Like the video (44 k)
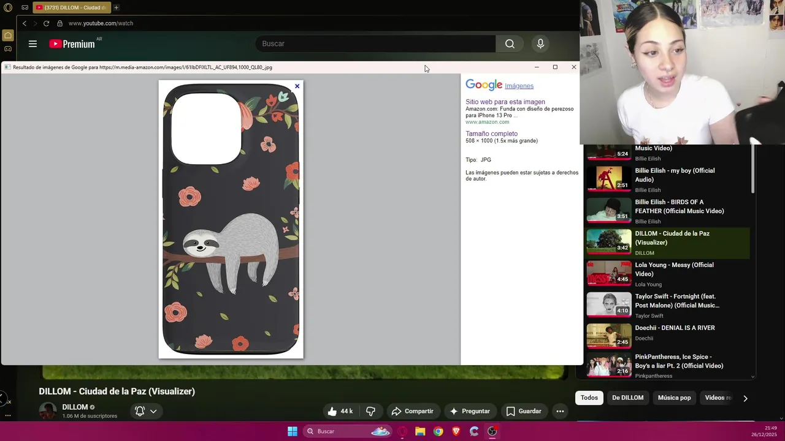 click(x=341, y=411)
